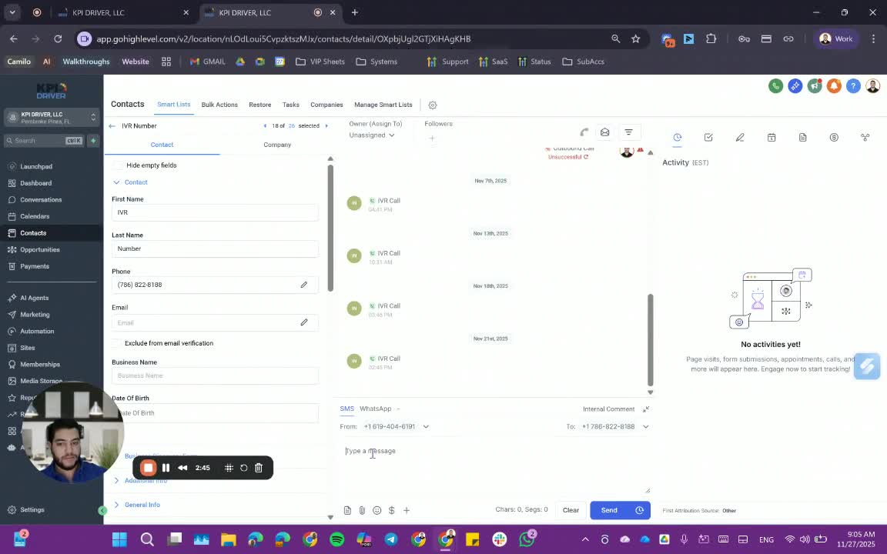887x554 pixels.
Task: Collapse the Contact section
Action: click(130, 182)
